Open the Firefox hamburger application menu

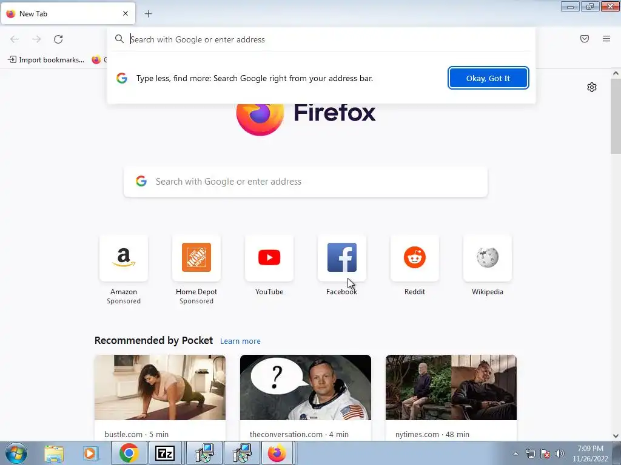pos(606,39)
